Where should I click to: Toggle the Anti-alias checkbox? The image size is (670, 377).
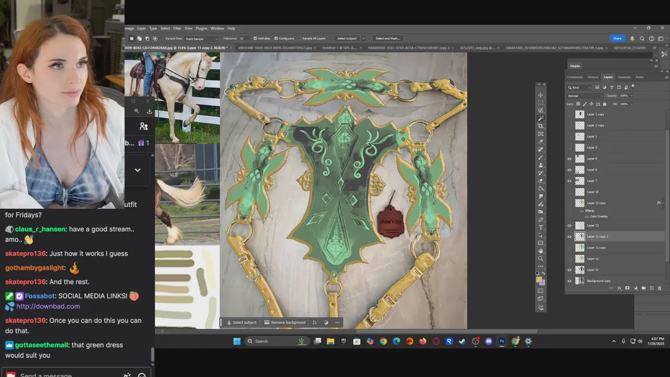coord(255,38)
